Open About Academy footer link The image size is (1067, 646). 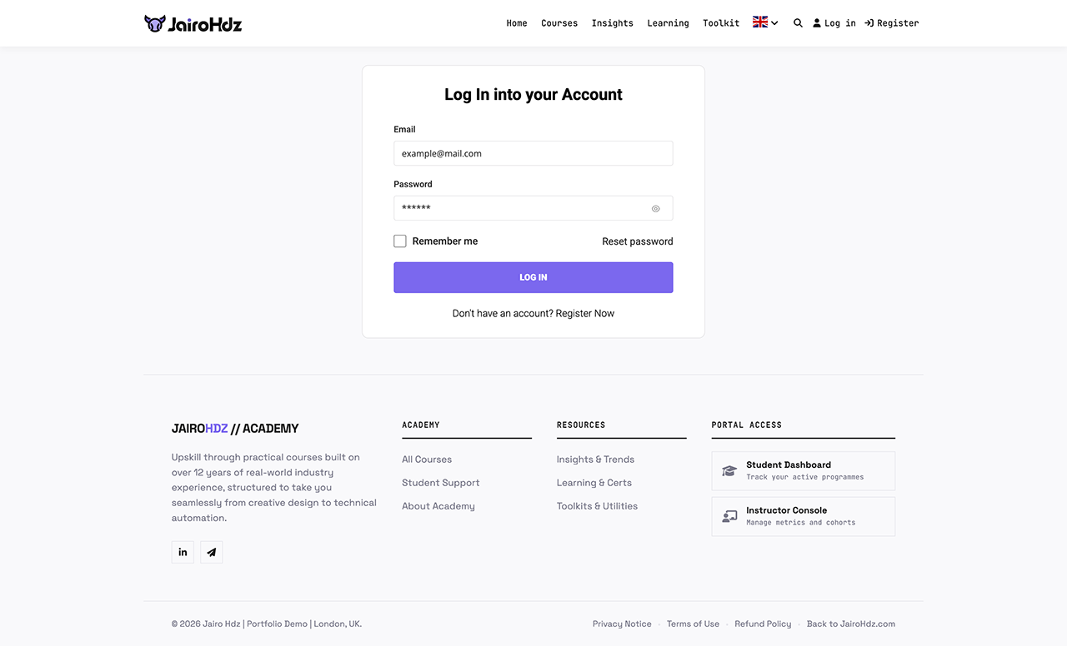pos(438,506)
